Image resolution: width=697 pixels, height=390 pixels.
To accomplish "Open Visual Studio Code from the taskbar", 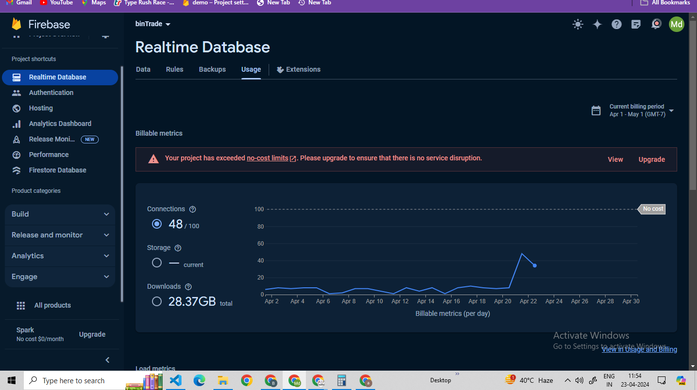I will [x=176, y=380].
